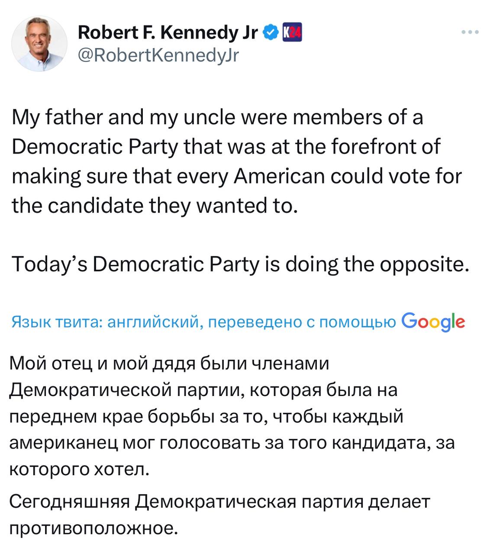Open the three-dot more options menu
The image size is (490, 554).
[x=470, y=32]
